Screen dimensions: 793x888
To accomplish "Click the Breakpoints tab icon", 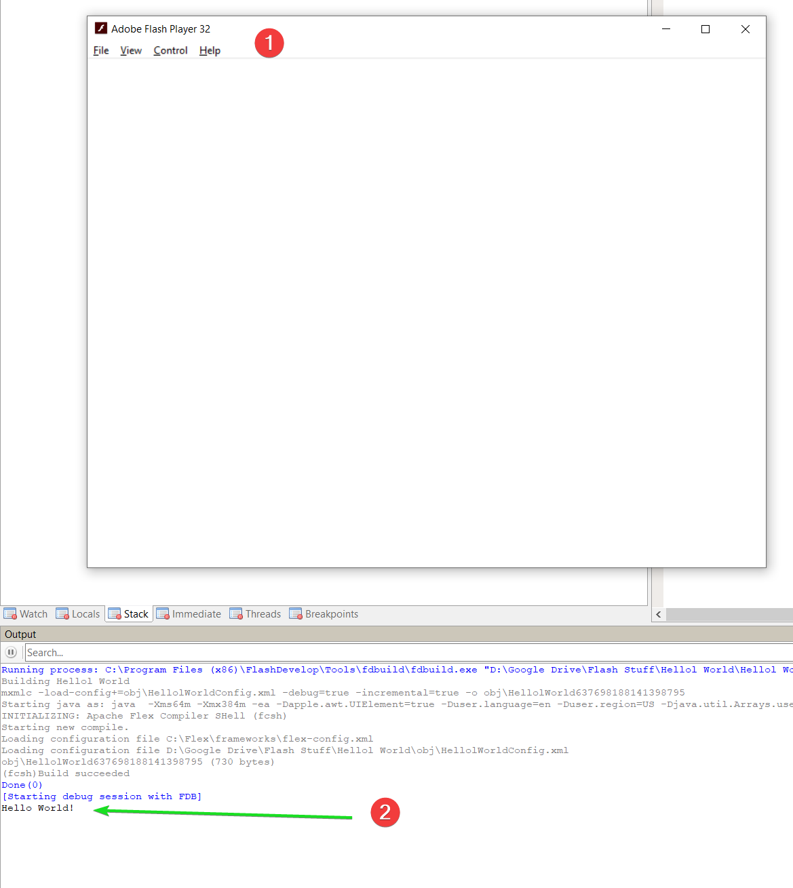I will [296, 613].
